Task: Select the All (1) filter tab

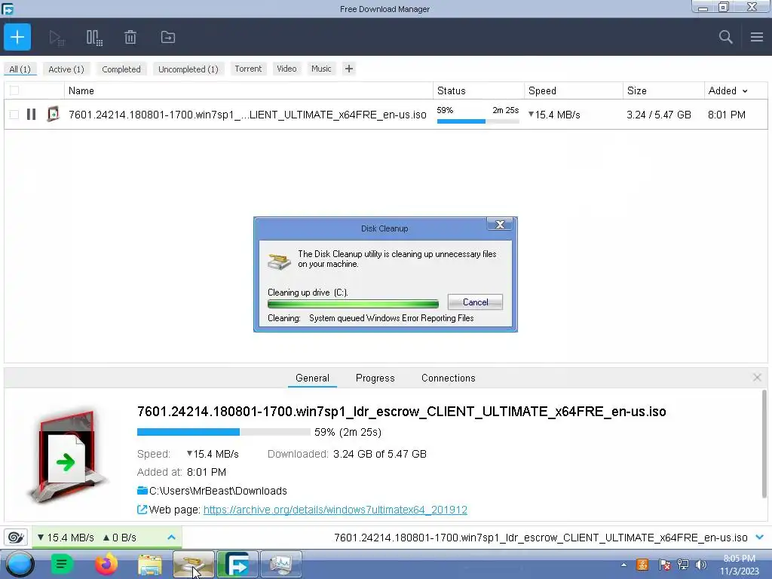Action: tap(20, 69)
